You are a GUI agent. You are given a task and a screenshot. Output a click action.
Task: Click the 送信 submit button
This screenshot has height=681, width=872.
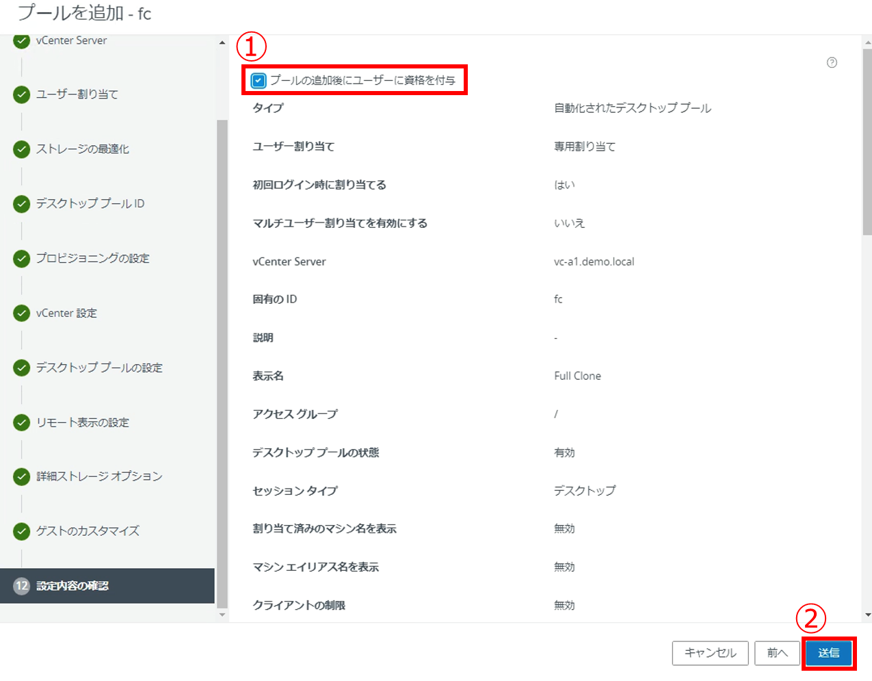point(828,653)
